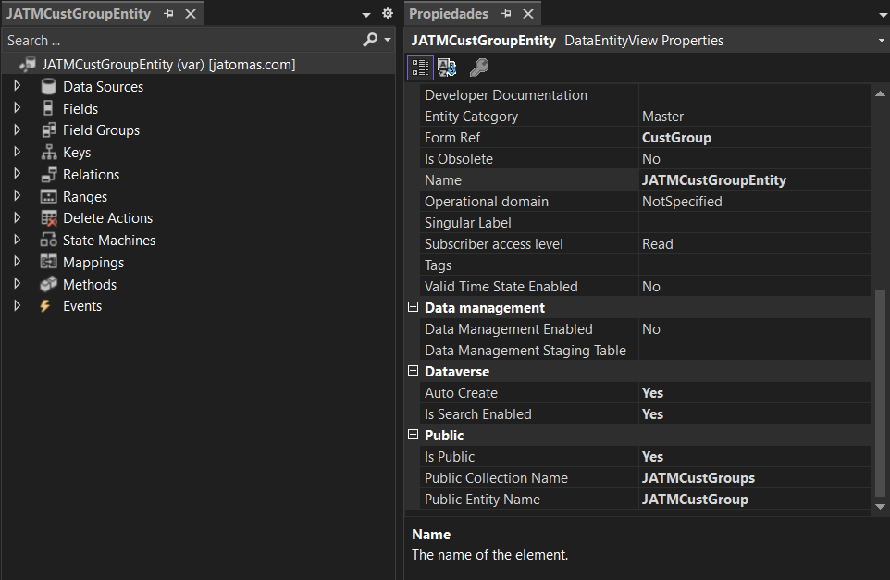Close the JATMCustGroupEntity designer tab
The height and width of the screenshot is (580, 890).
click(x=191, y=14)
